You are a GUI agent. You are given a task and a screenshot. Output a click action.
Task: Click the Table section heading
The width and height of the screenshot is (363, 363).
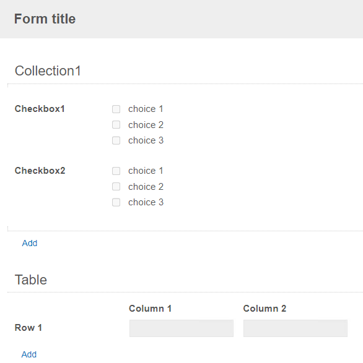(x=31, y=280)
